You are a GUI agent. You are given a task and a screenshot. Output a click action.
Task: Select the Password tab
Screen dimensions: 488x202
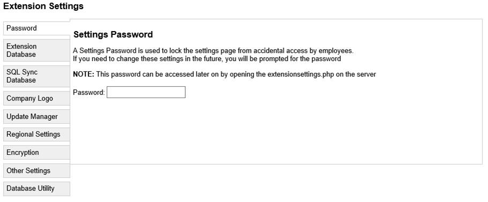point(36,28)
